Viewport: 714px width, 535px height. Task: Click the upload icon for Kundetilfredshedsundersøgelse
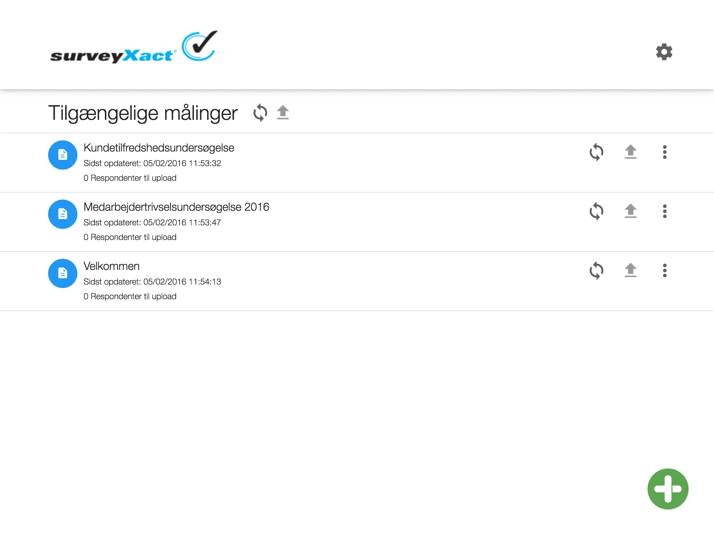tap(631, 152)
